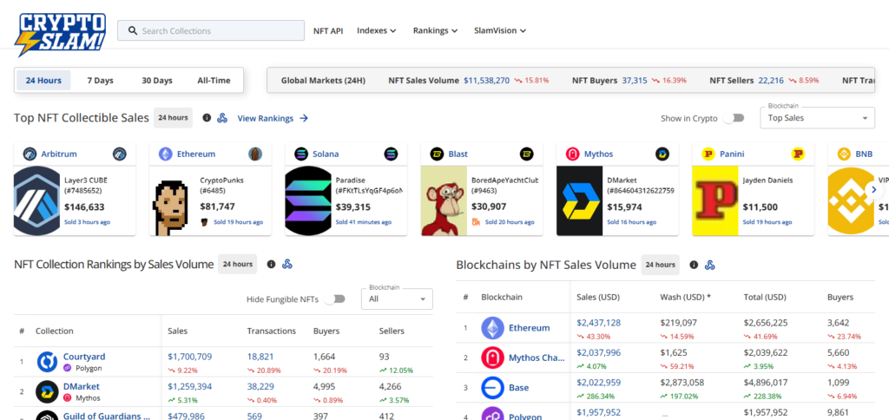Click Courtyard sales value $1,700,709
This screenshot has width=889, height=420.
(x=190, y=357)
